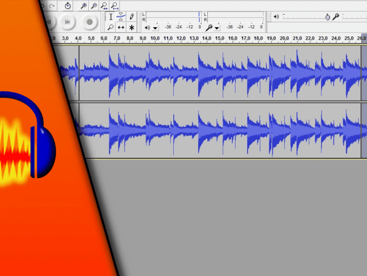Click the stopwatch timer icon
The height and width of the screenshot is (276, 367).
[68, 5]
